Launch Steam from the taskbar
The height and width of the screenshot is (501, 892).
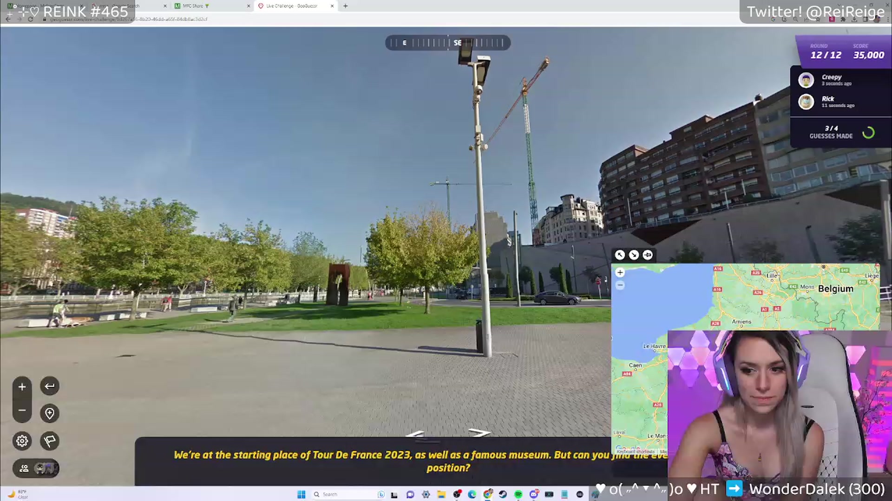click(503, 495)
